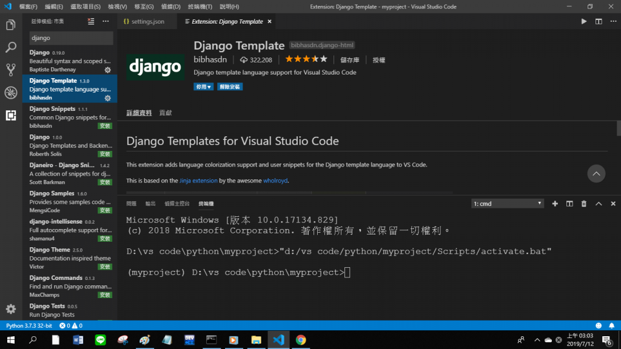Open the Jinja extension link
This screenshot has height=349, width=621.
(x=198, y=181)
